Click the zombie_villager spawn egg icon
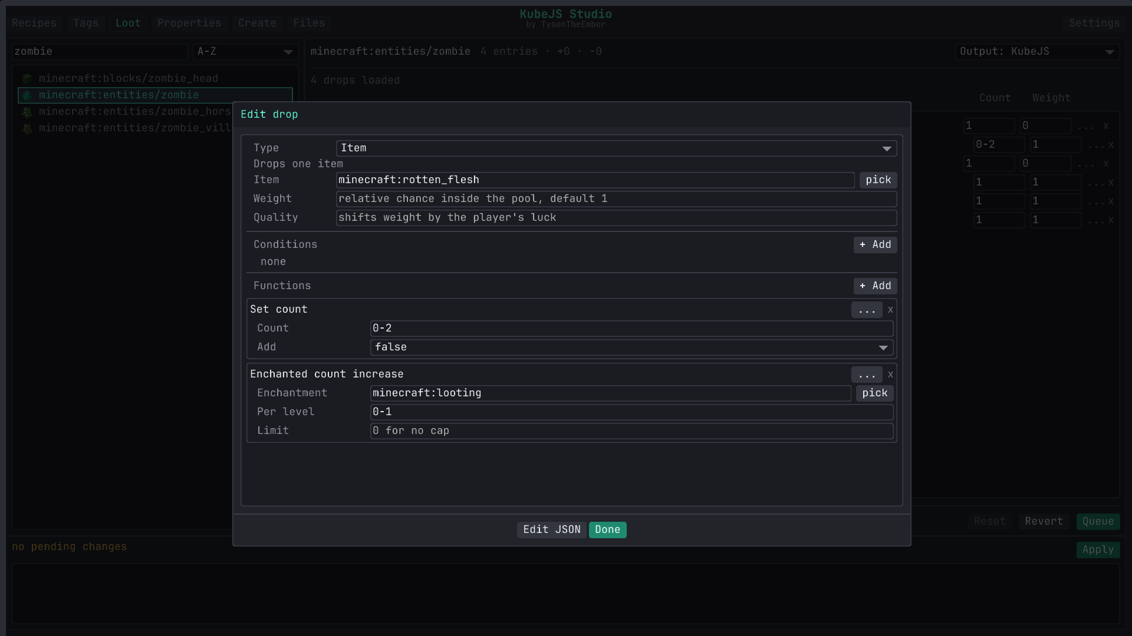Screen dimensions: 1132x636 coord(27,128)
